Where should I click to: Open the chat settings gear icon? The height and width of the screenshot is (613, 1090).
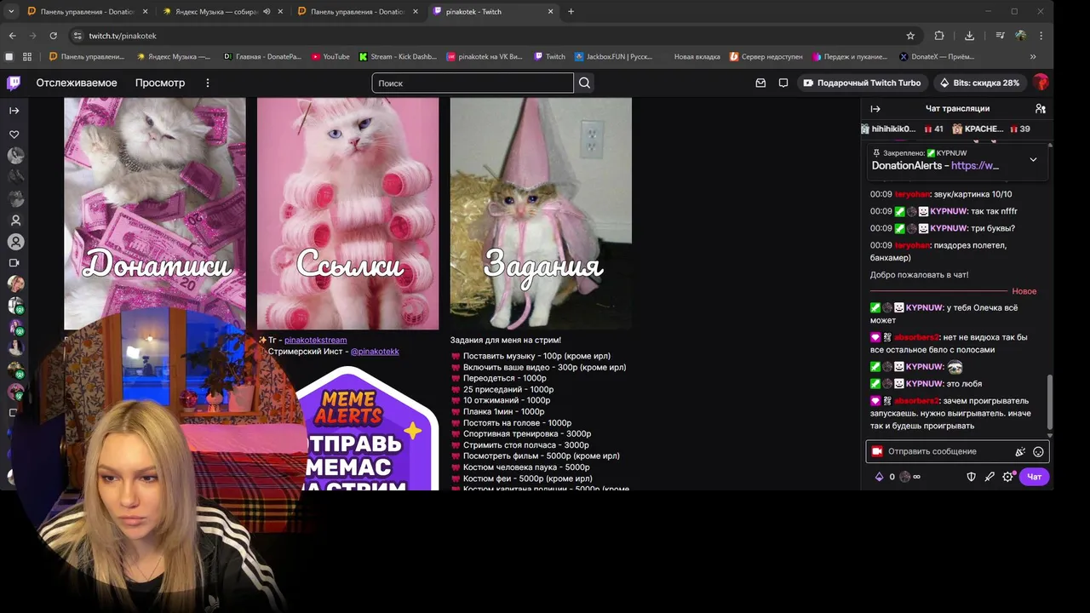1008,477
